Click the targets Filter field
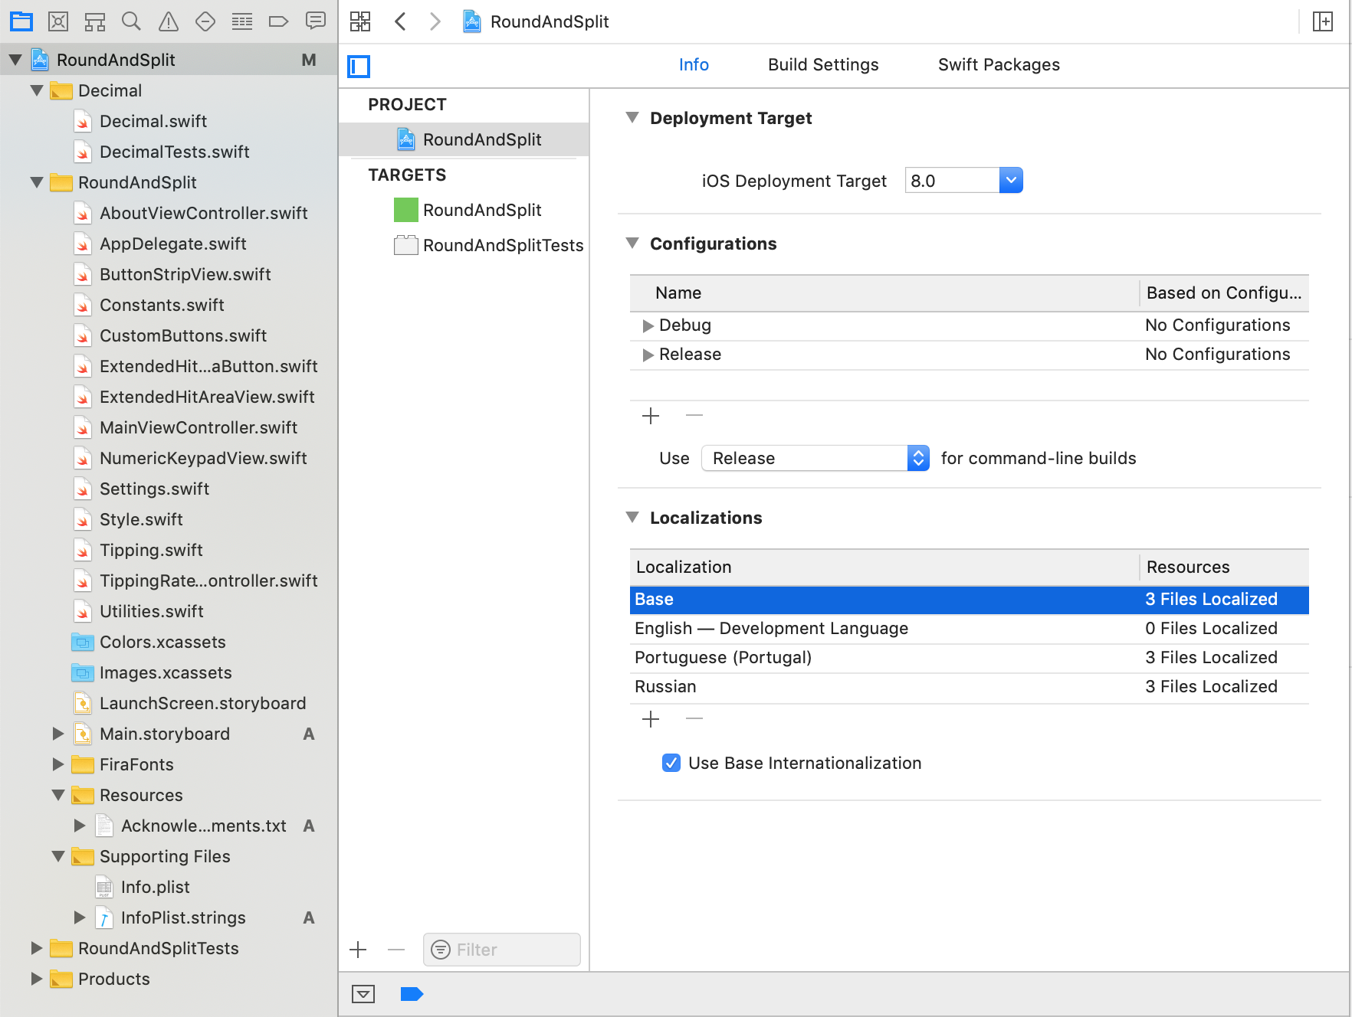This screenshot has height=1017, width=1352. [501, 950]
